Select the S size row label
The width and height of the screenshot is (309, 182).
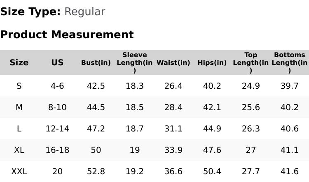pyautogui.click(x=19, y=86)
